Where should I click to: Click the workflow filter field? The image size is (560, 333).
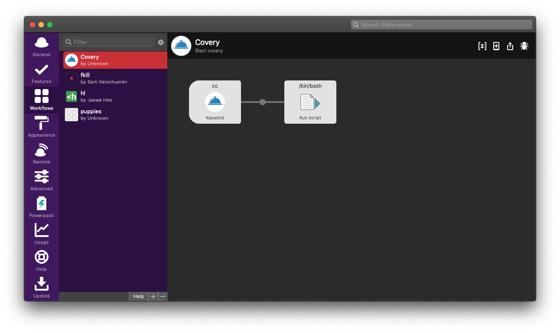click(x=109, y=42)
